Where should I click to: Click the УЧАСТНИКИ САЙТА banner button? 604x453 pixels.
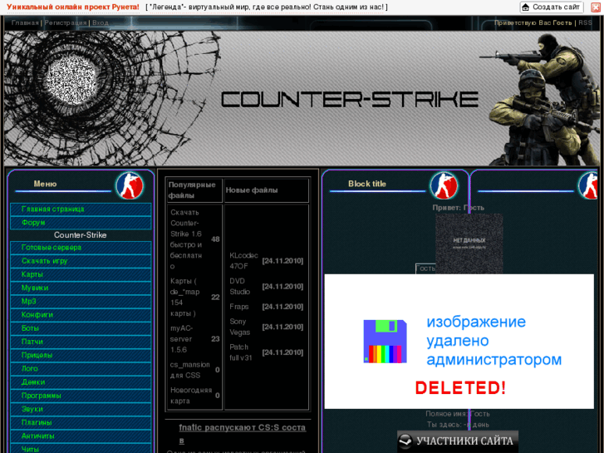tap(458, 441)
